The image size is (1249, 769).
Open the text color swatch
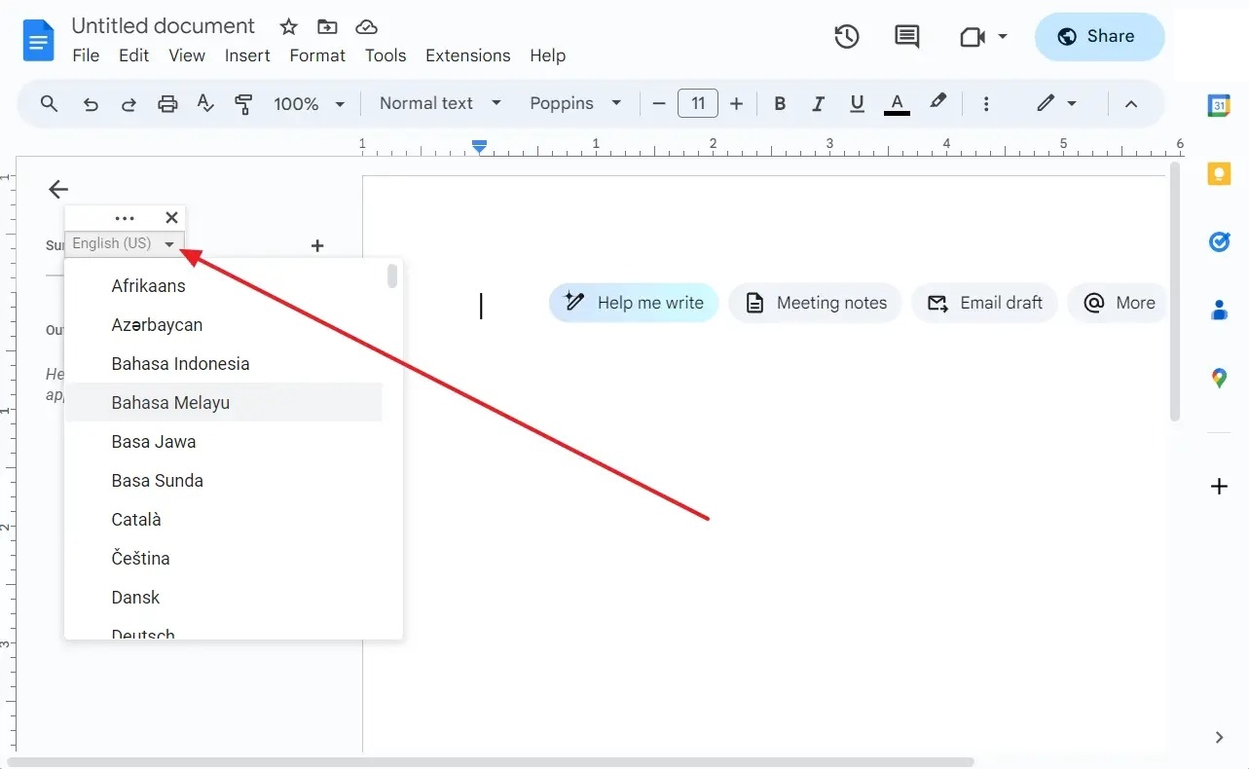coord(896,103)
